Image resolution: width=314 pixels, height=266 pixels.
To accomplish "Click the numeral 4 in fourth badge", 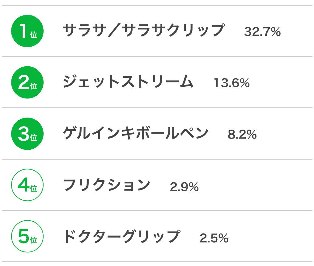I will tap(23, 185).
